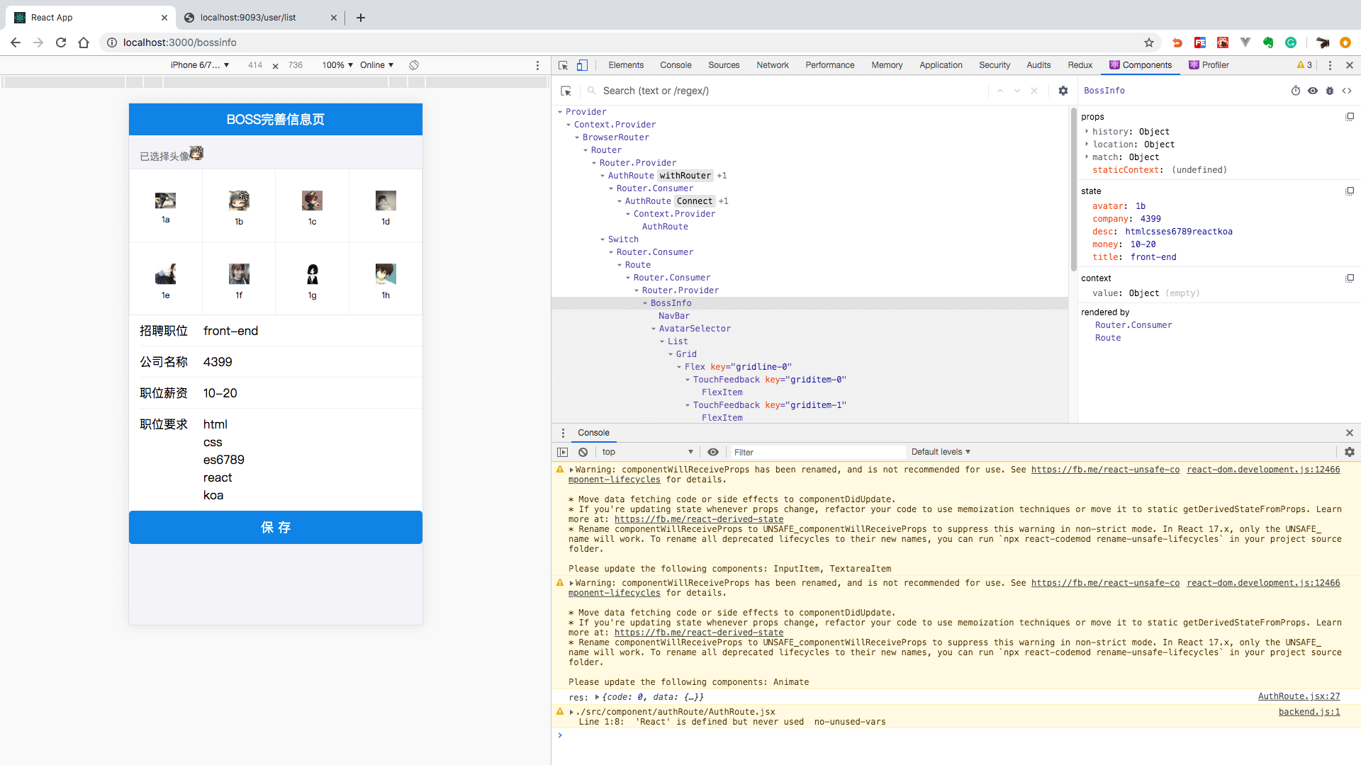Open the Application tab
Viewport: 1361px width, 765px height.
tap(941, 65)
